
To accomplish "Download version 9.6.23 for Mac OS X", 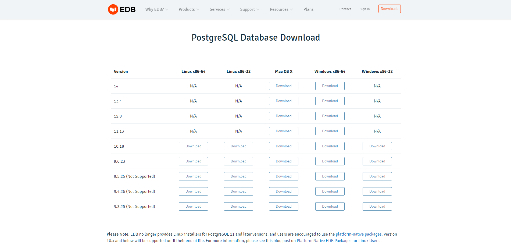I will 284,161.
